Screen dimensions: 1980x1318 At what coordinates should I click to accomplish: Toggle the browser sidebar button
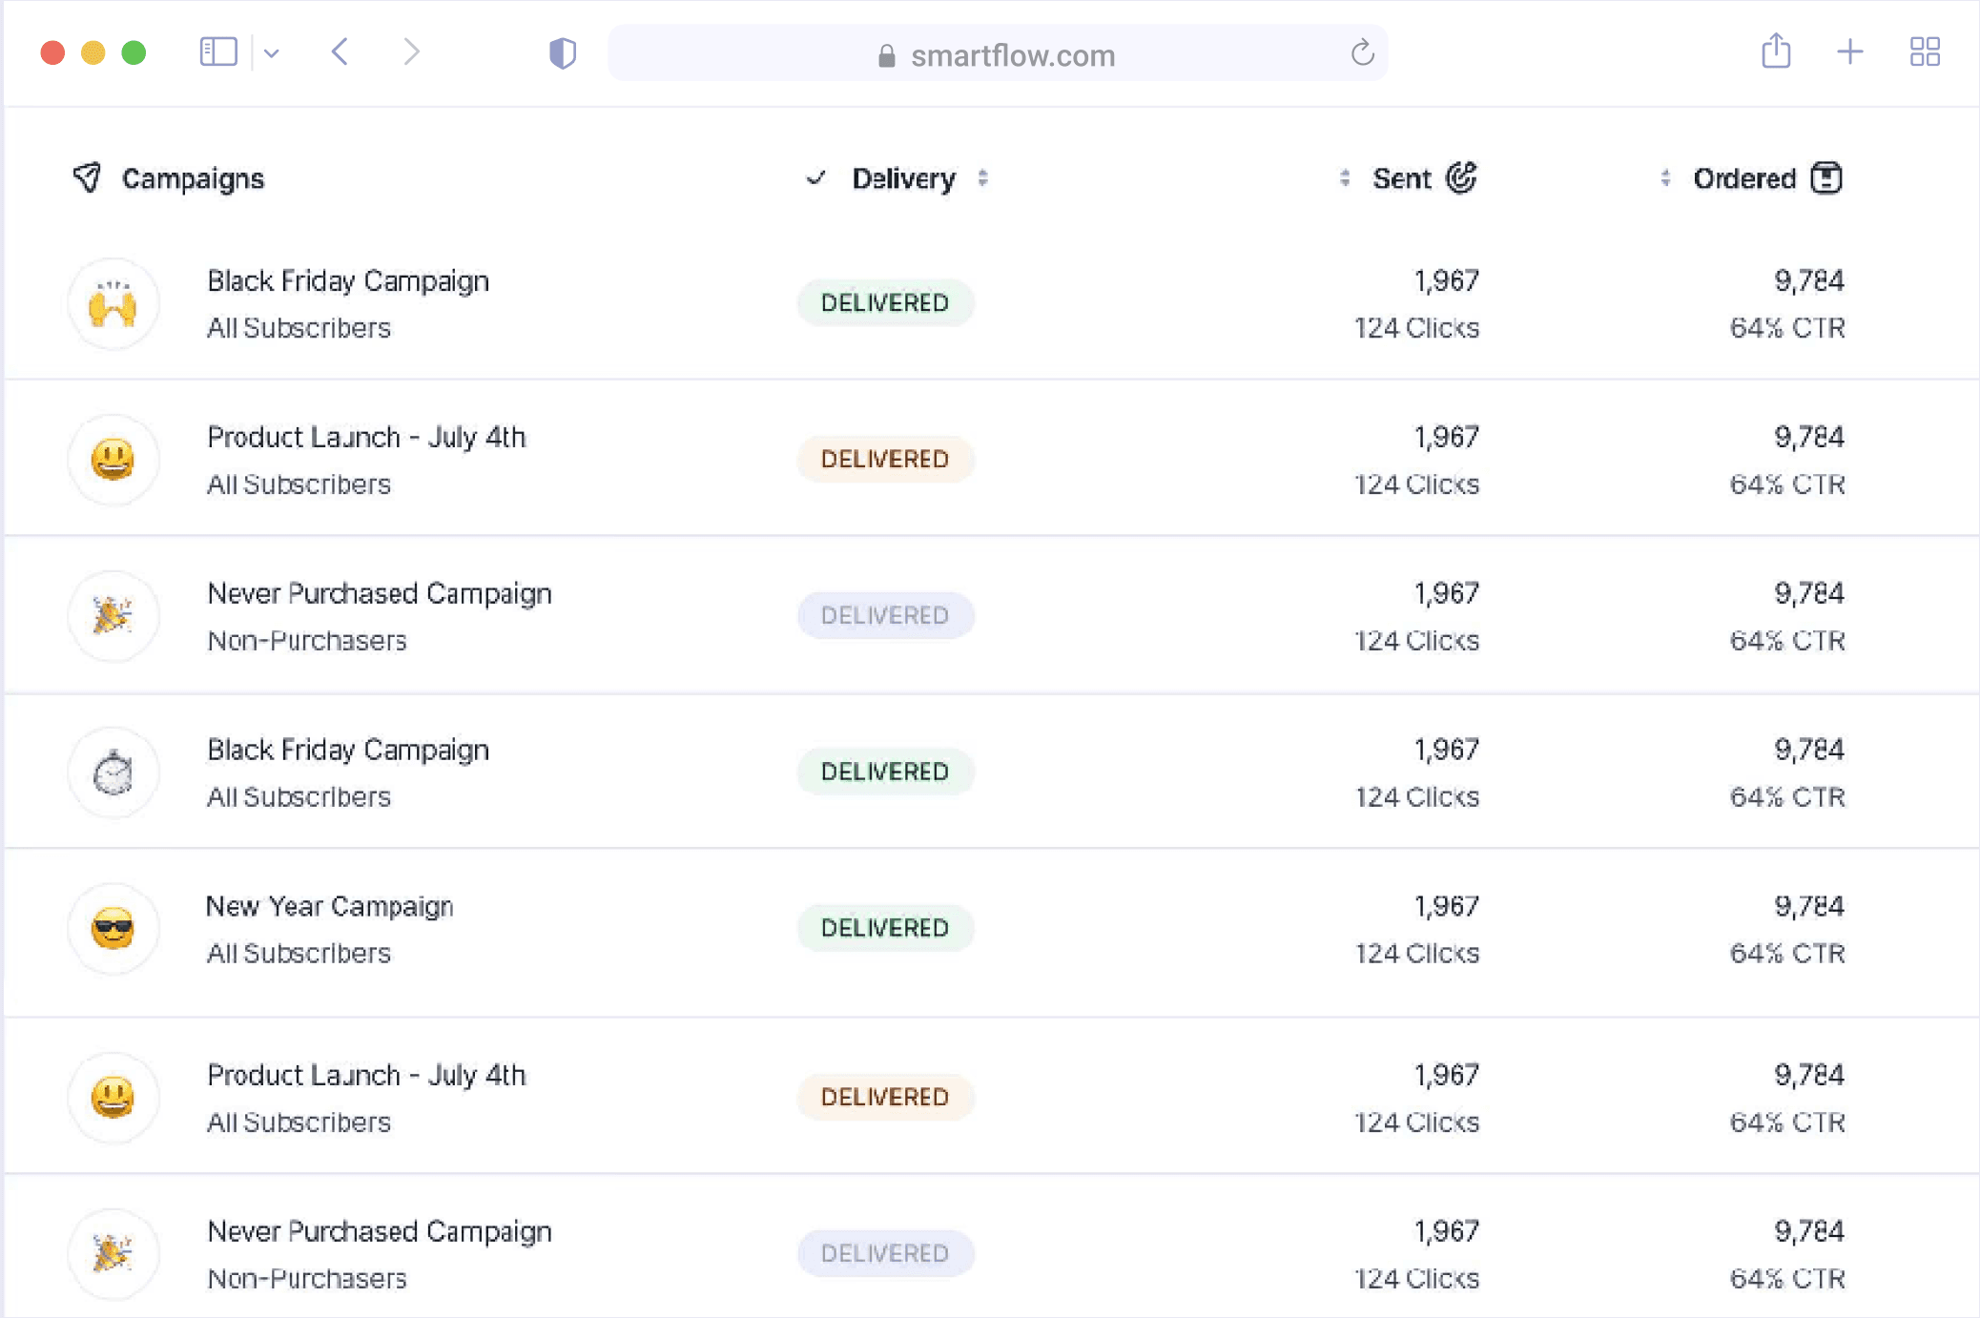click(x=218, y=51)
